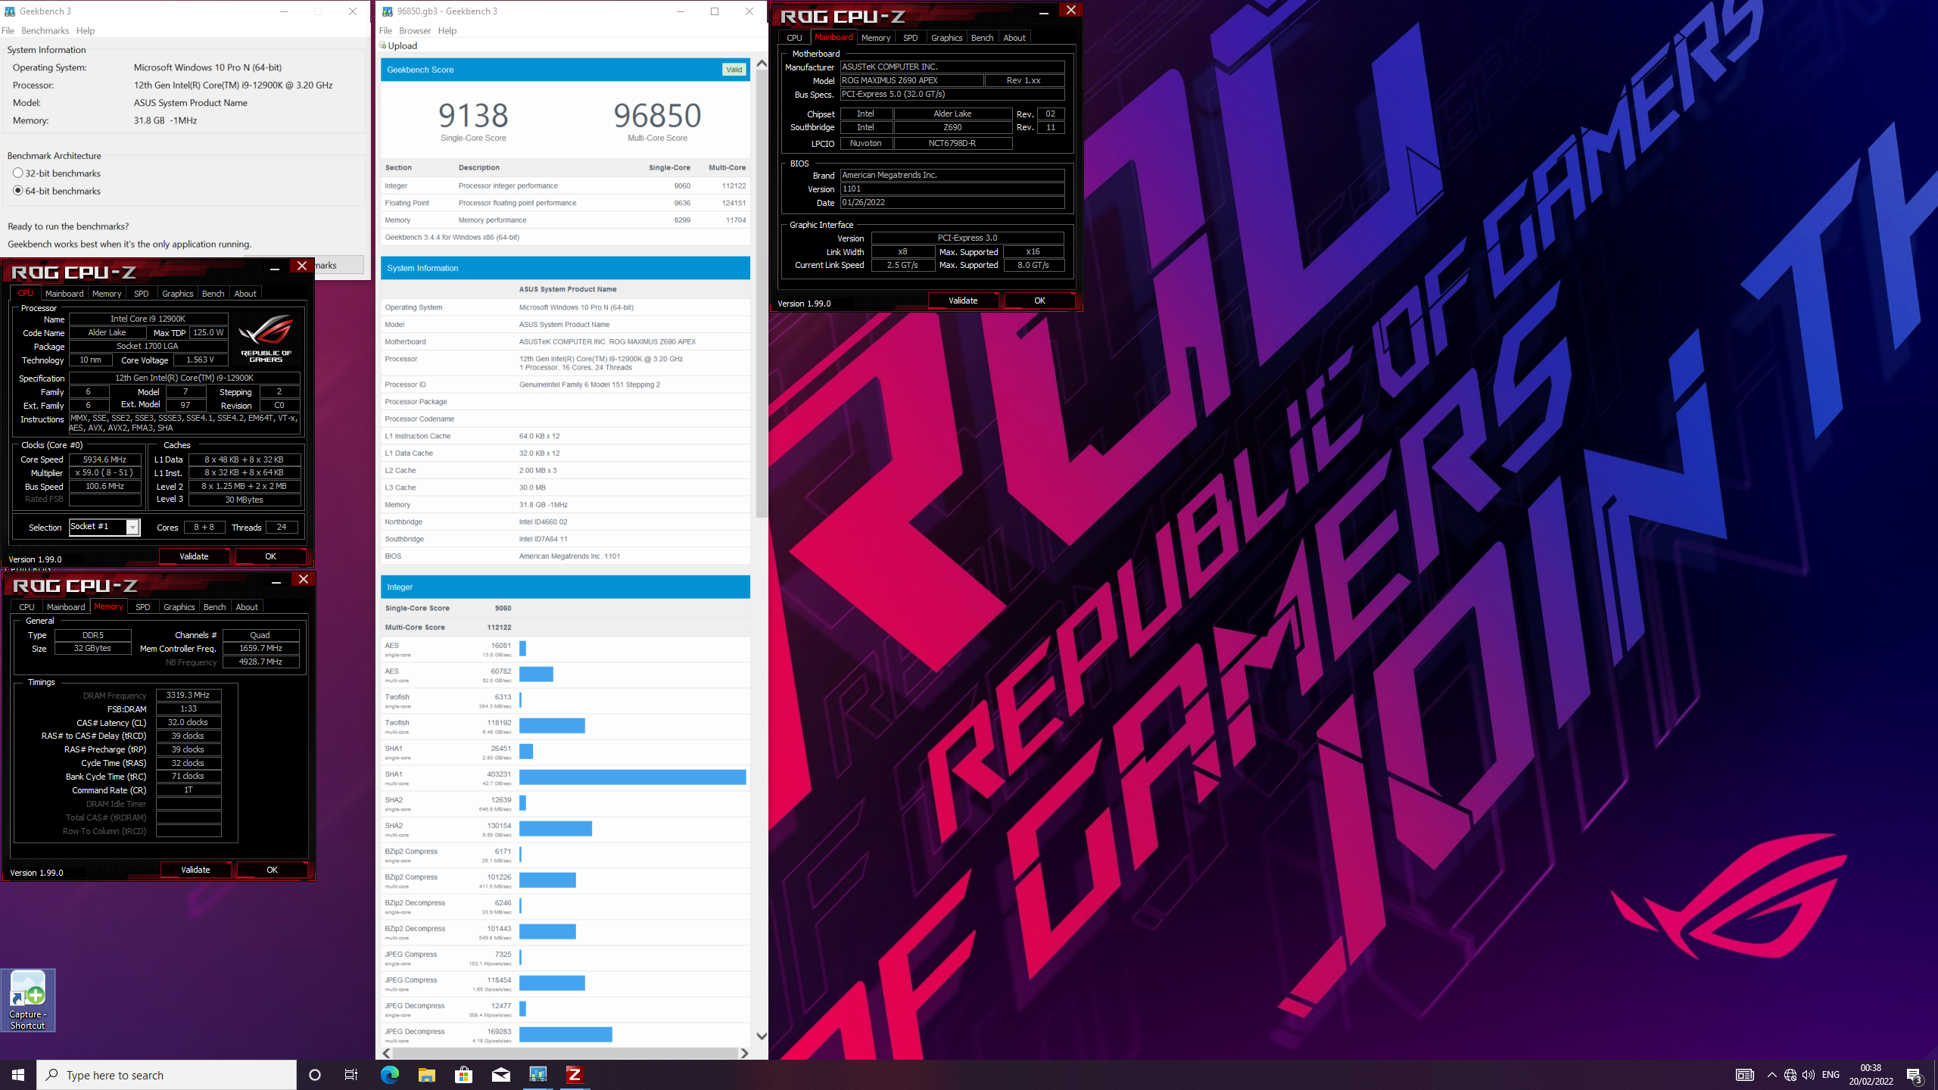
Task: Click scroll down arrow in results window
Action: pos(762,1035)
